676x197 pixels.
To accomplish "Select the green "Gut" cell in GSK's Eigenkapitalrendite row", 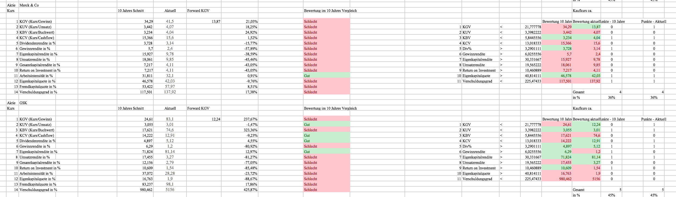I will [x=326, y=152].
